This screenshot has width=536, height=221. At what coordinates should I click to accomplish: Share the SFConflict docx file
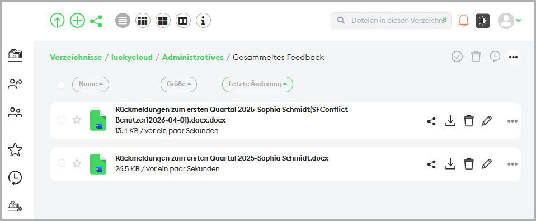point(432,121)
